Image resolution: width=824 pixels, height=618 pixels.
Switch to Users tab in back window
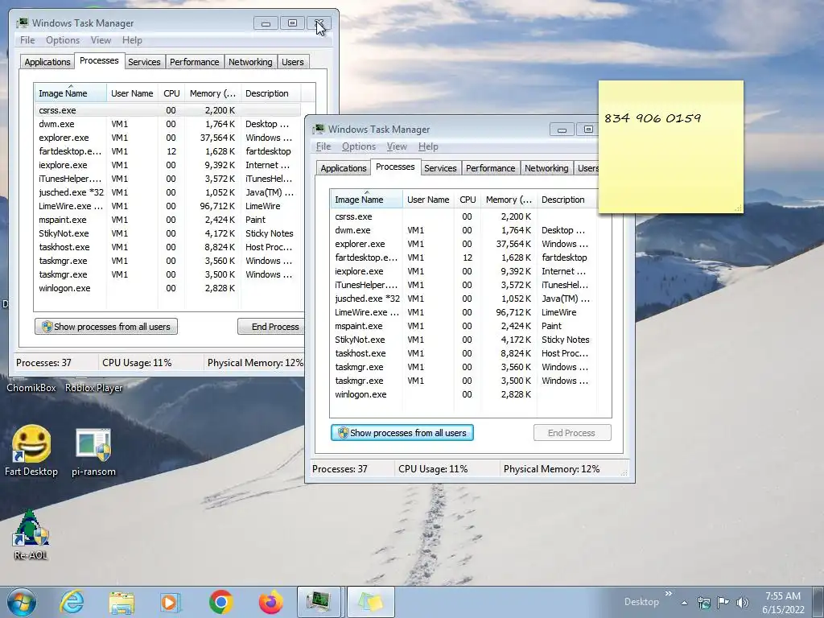click(293, 62)
